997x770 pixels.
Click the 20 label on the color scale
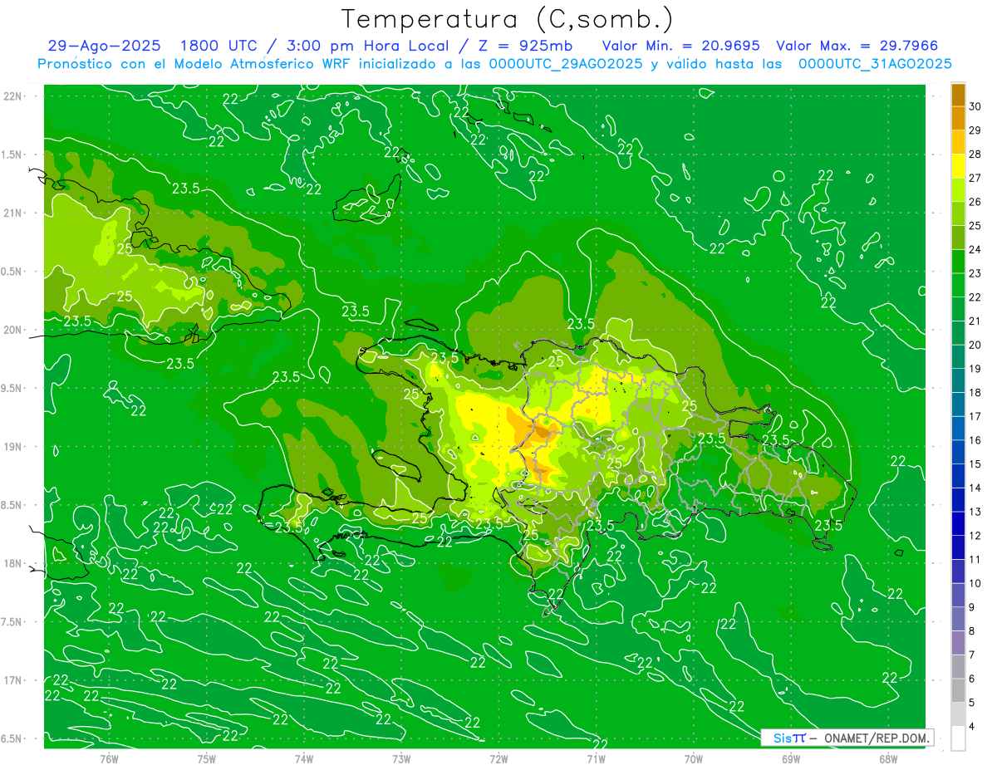pyautogui.click(x=975, y=345)
